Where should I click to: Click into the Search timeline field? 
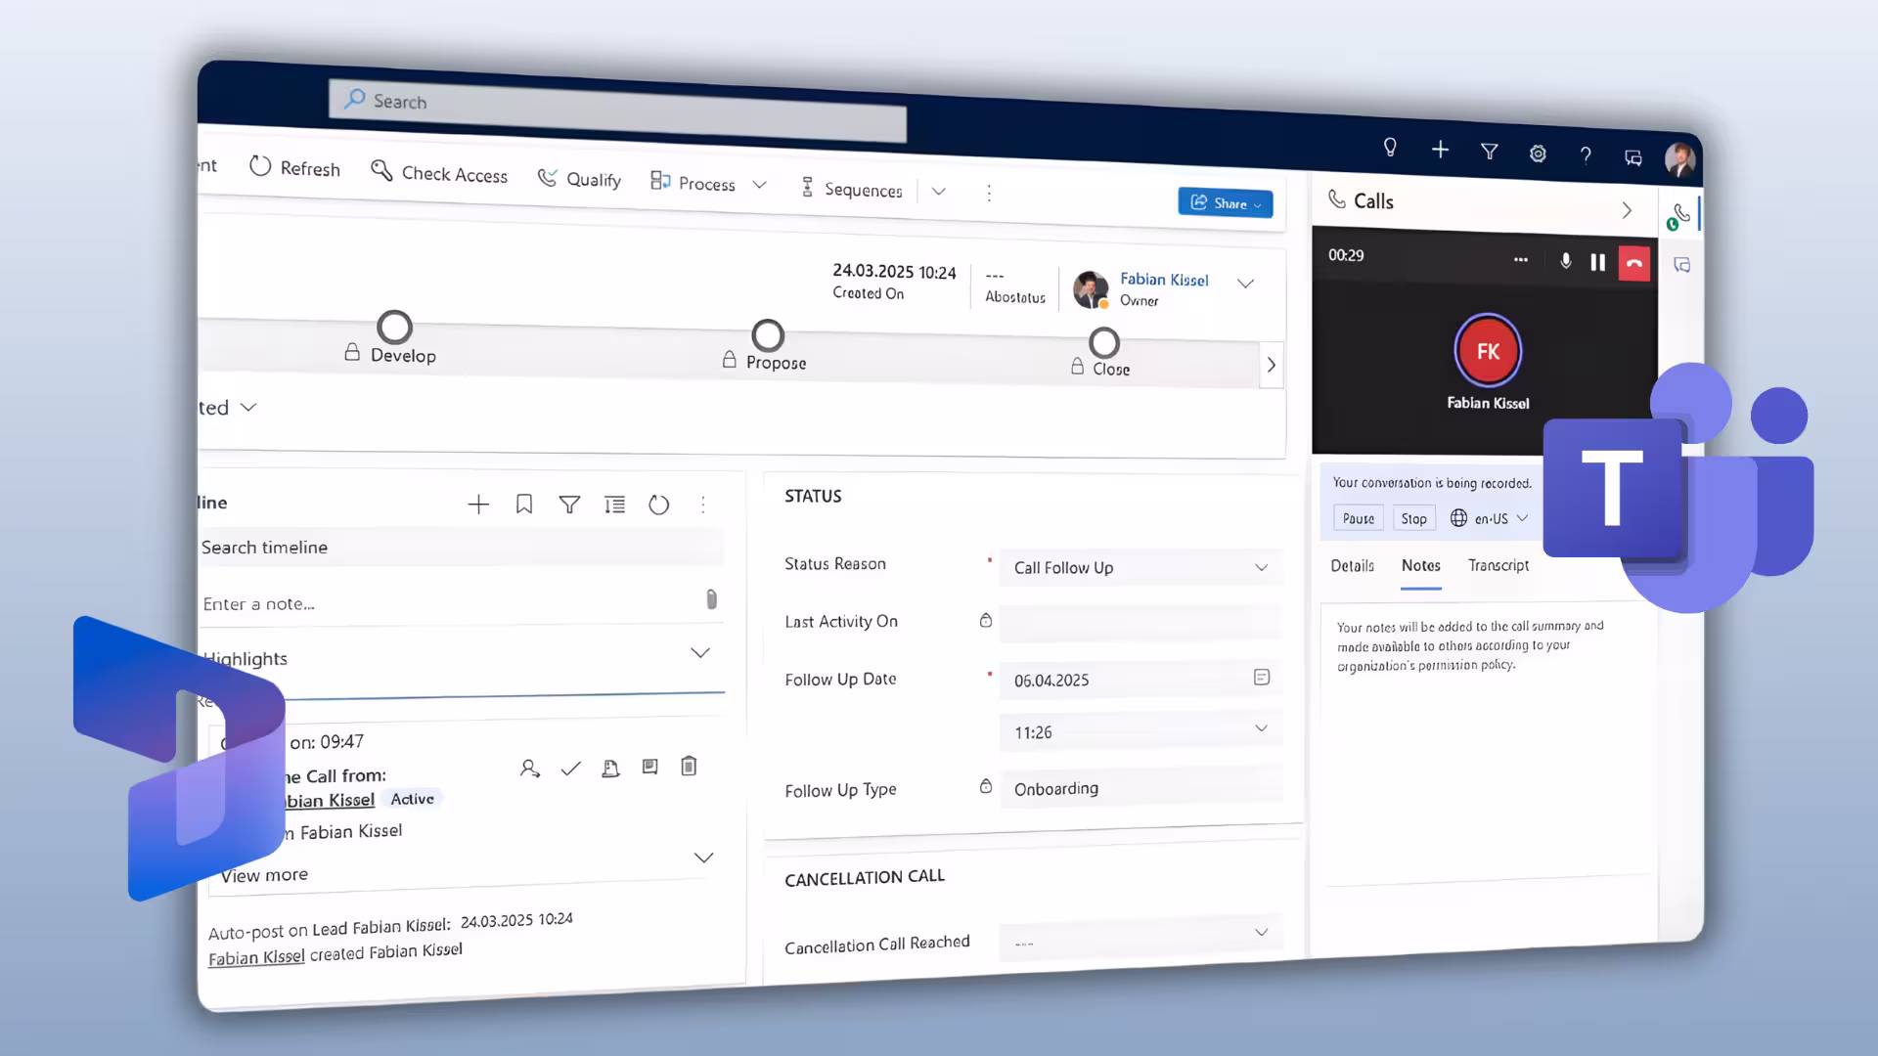[x=460, y=548]
